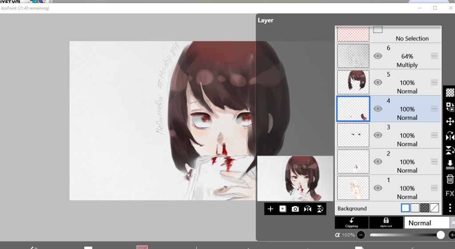Click the reorder handle of layer 1
This screenshot has width=455, height=249.
click(x=434, y=188)
